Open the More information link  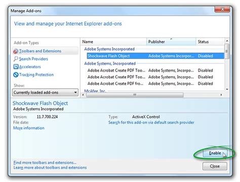tap(29, 128)
